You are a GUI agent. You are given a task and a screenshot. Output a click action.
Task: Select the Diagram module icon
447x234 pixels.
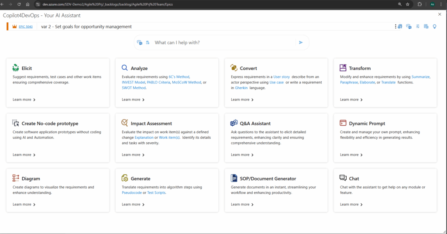click(16, 178)
